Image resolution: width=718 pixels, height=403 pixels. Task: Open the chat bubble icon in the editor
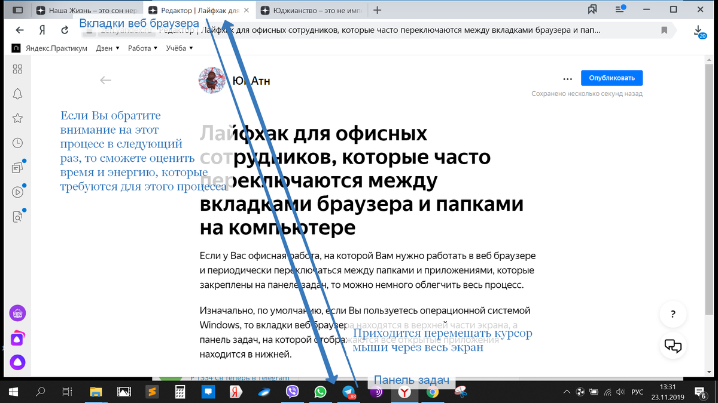673,346
